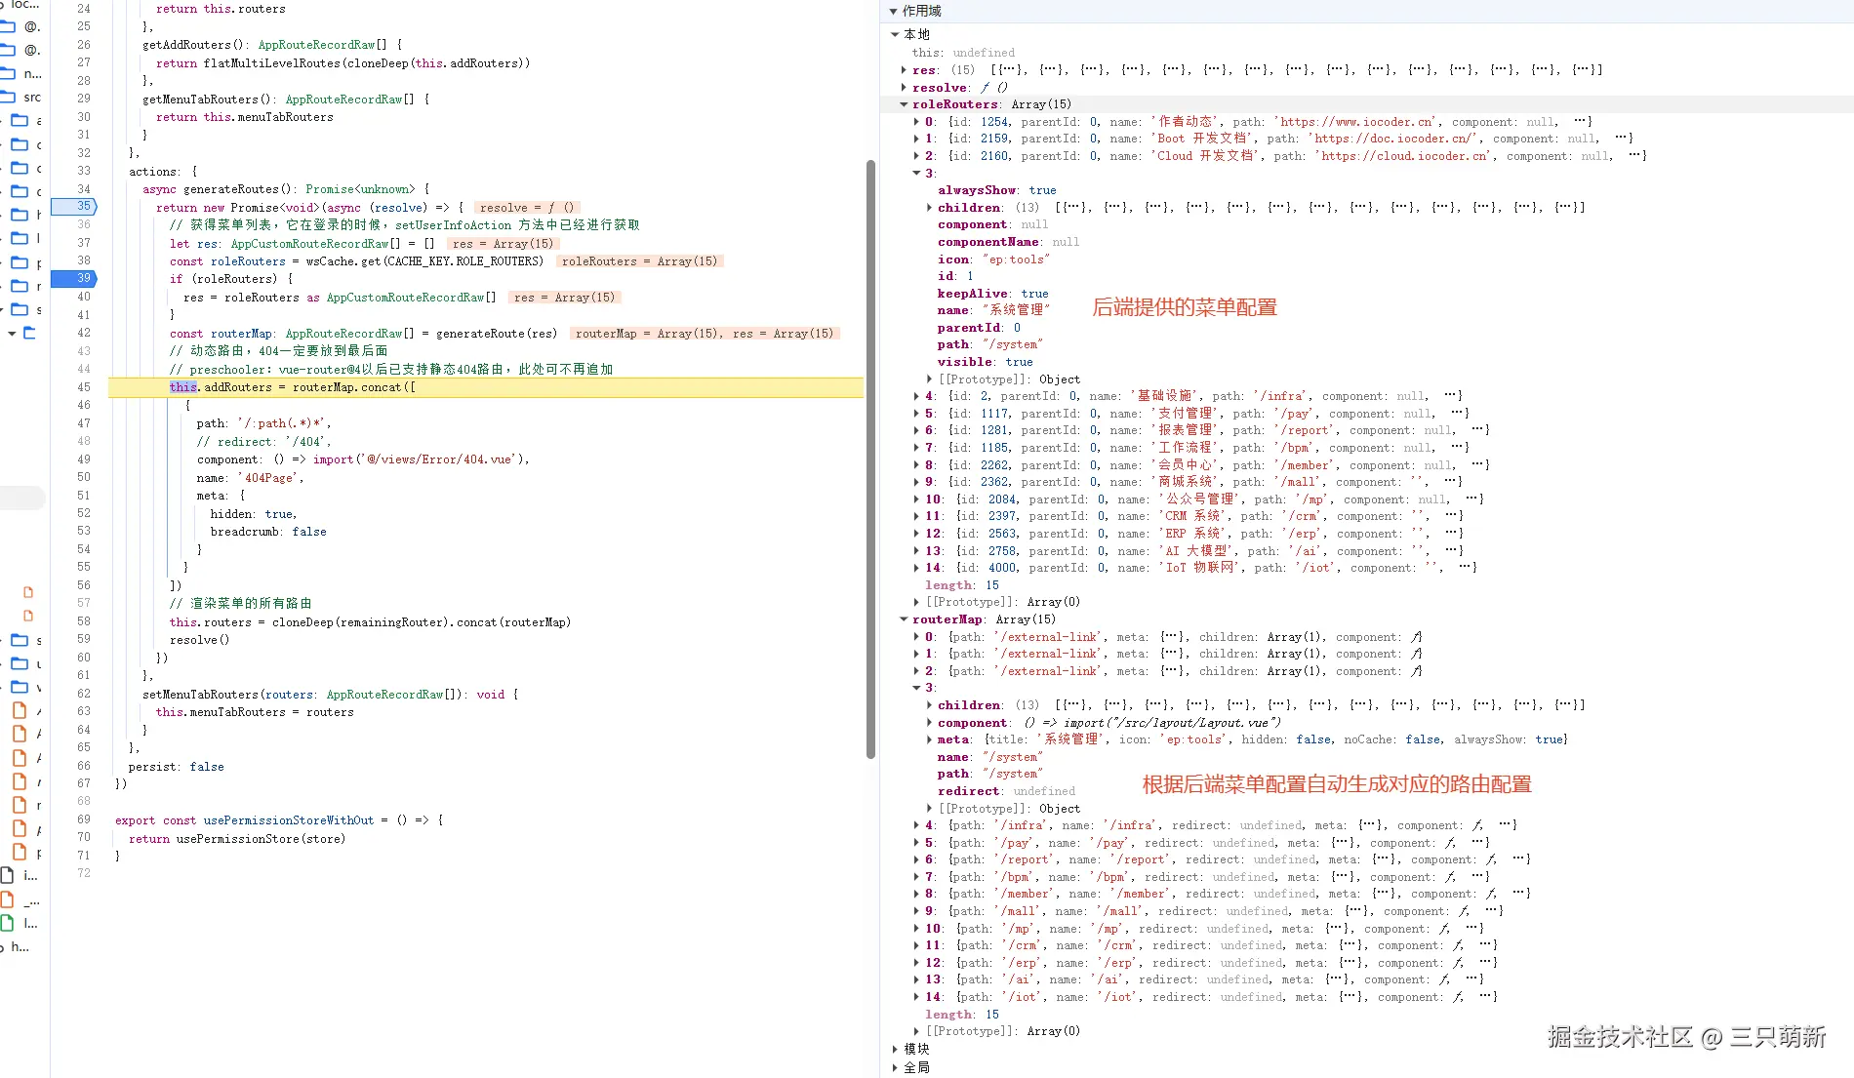Expand the resolve function entry
Viewport: 1854px width, 1078px height.
[904, 88]
